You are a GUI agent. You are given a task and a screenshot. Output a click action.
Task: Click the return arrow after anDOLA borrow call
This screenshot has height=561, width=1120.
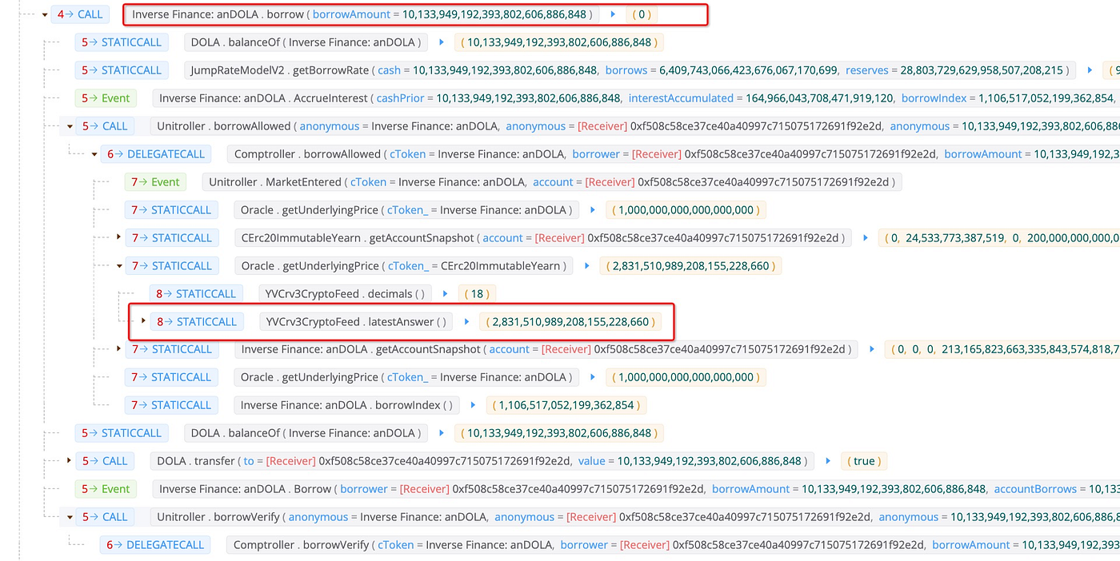point(613,14)
